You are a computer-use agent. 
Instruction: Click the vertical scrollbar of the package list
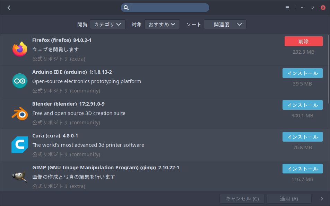329,69
